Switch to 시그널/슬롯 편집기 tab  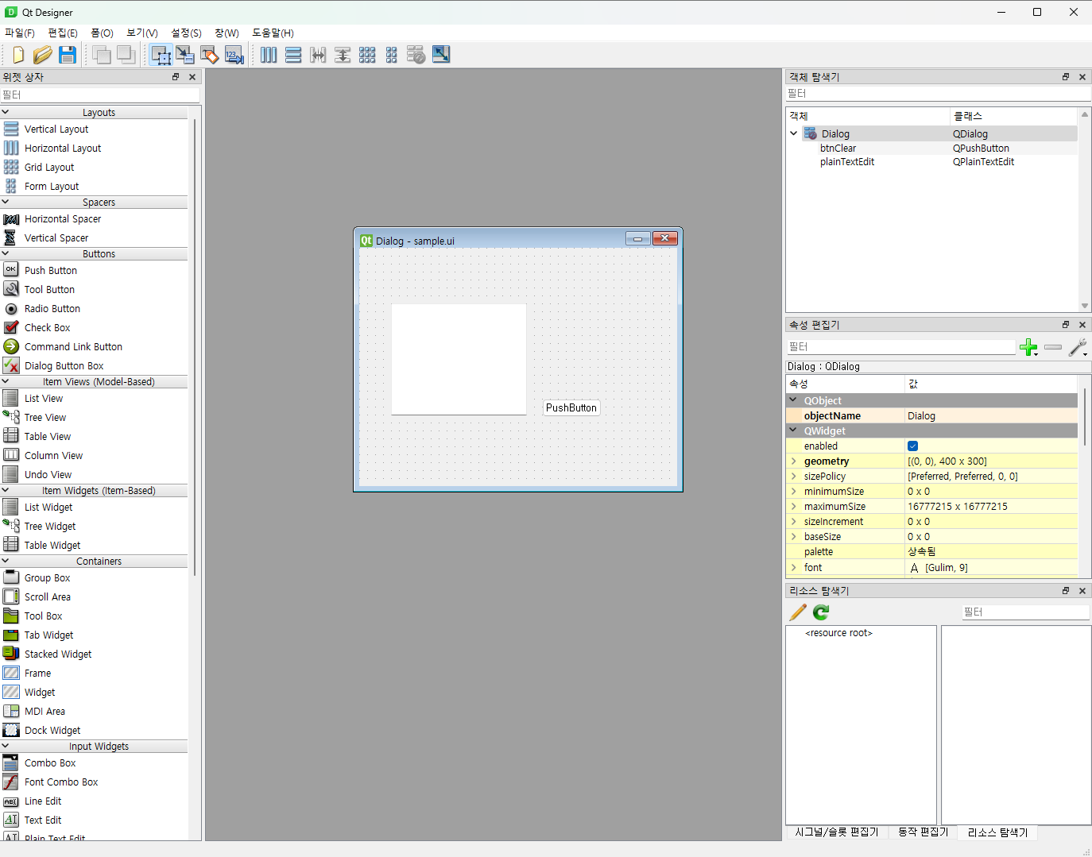coord(837,832)
